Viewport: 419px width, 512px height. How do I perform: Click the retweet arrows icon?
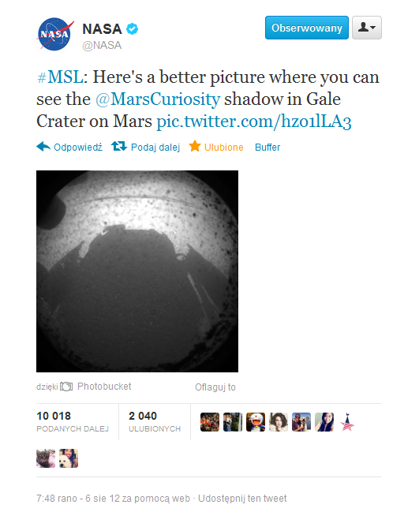click(119, 146)
